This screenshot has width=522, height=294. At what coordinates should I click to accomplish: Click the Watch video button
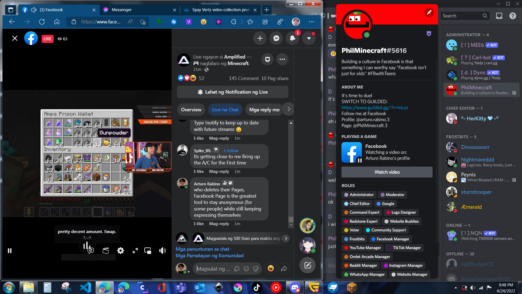[387, 172]
